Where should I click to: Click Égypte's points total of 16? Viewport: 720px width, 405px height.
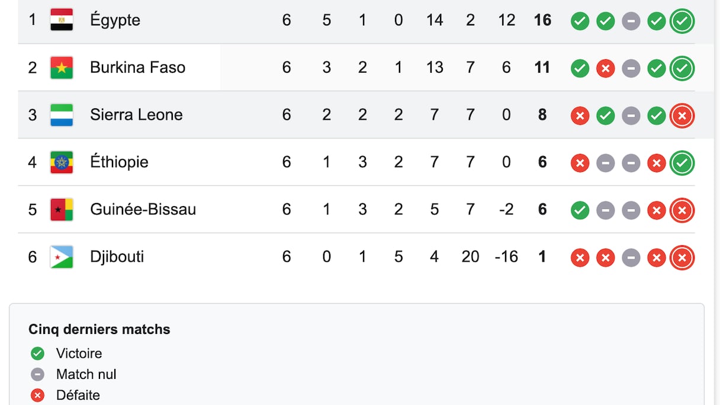[x=542, y=20]
